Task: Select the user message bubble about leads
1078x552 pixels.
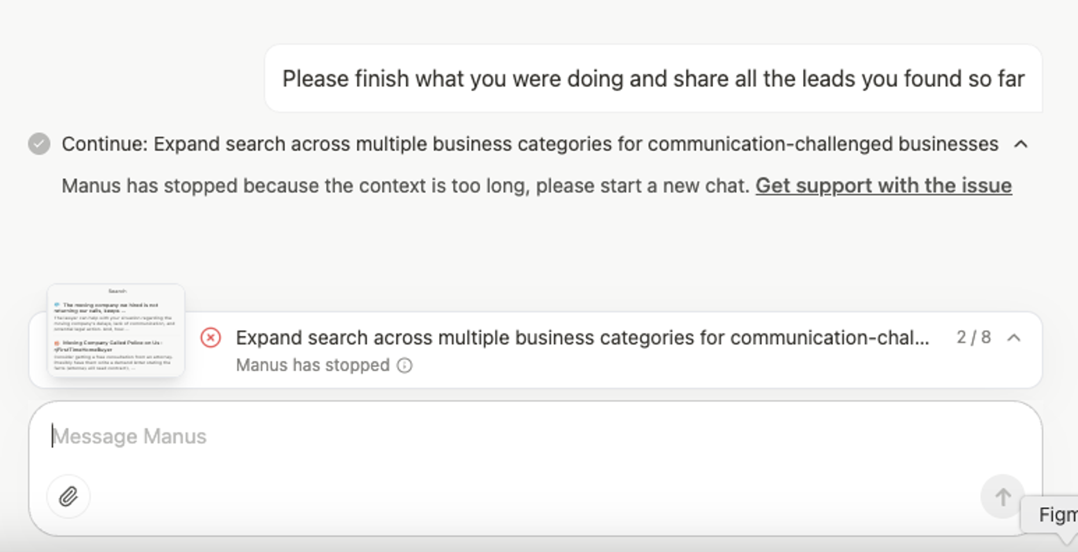Action: (x=653, y=78)
